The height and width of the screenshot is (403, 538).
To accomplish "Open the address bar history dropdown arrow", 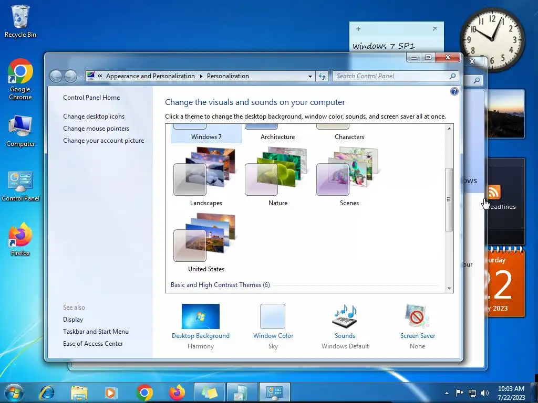I will (x=310, y=76).
